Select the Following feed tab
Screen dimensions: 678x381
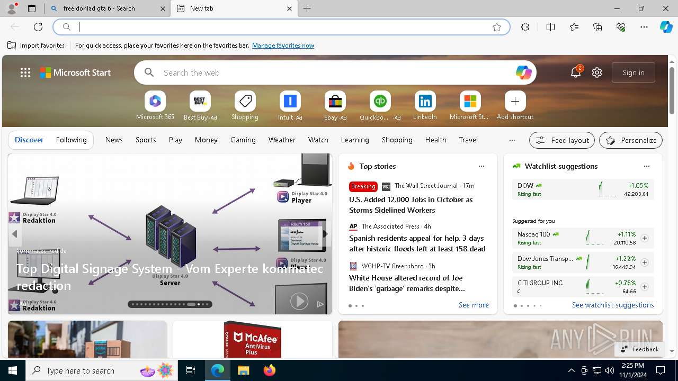coord(71,140)
